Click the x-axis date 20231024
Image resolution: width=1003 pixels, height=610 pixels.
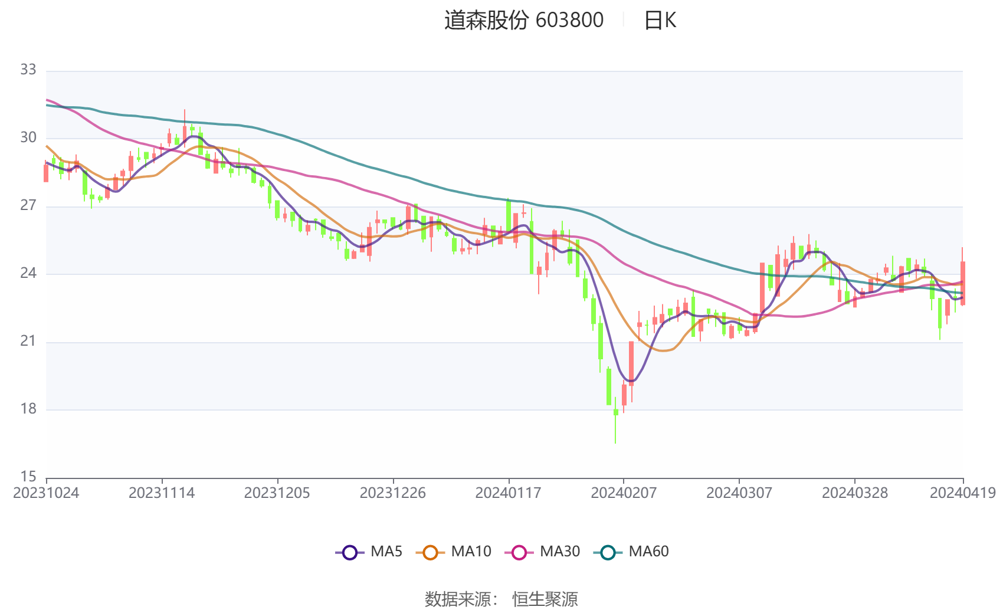[46, 493]
